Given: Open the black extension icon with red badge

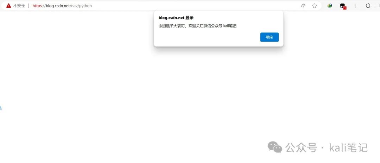Looking at the screenshot, I should click(343, 6).
